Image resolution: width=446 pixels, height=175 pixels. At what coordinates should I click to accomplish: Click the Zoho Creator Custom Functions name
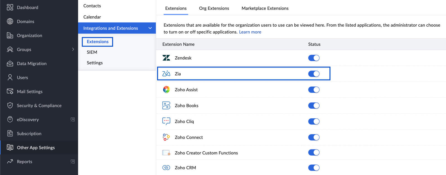point(206,153)
